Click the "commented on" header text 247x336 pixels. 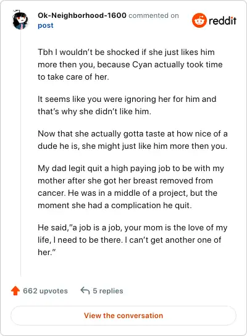pos(154,15)
